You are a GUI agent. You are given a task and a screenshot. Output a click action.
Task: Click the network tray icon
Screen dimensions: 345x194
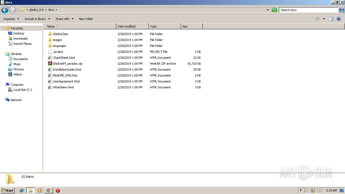(x=313, y=190)
